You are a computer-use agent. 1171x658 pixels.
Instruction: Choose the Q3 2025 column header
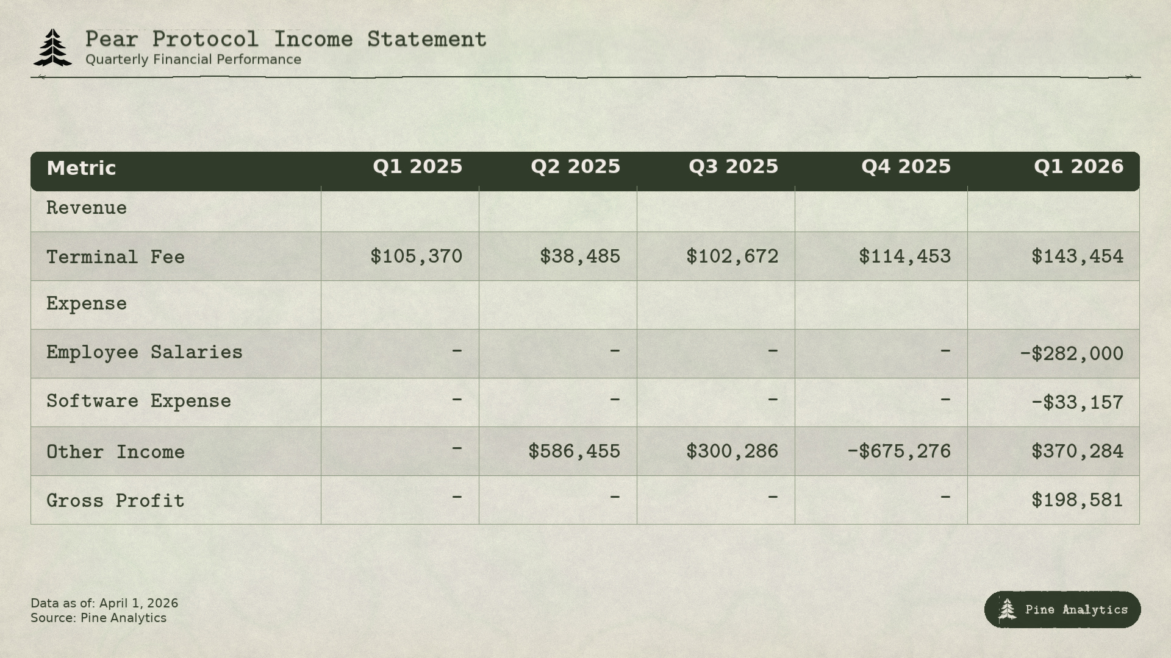click(x=733, y=167)
